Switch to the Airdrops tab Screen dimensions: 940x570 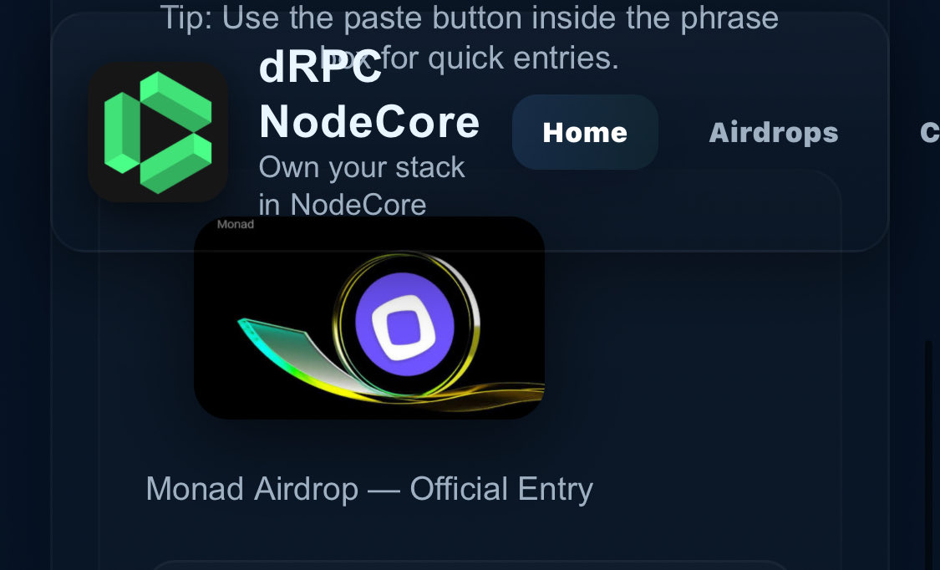coord(774,132)
